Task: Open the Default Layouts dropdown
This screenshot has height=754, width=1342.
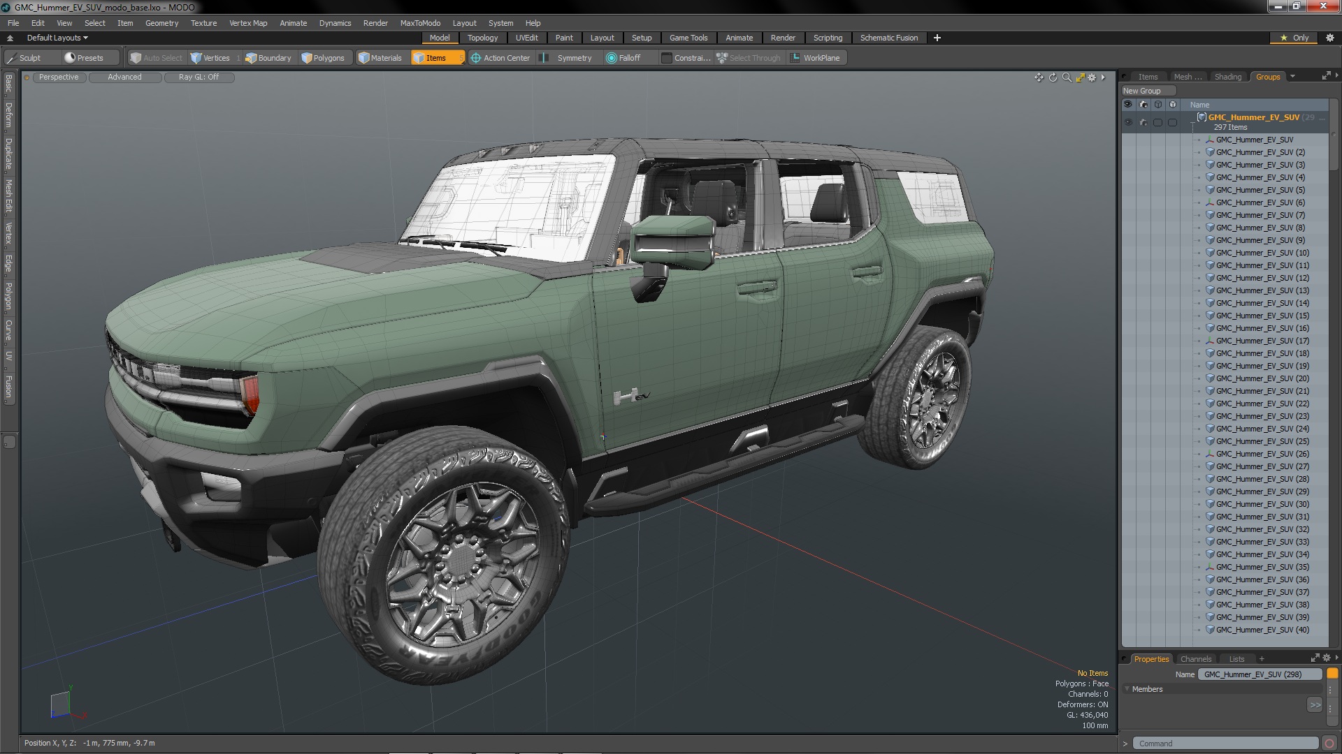Action: point(57,38)
